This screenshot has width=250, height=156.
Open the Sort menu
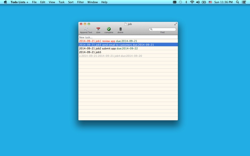click(71, 2)
